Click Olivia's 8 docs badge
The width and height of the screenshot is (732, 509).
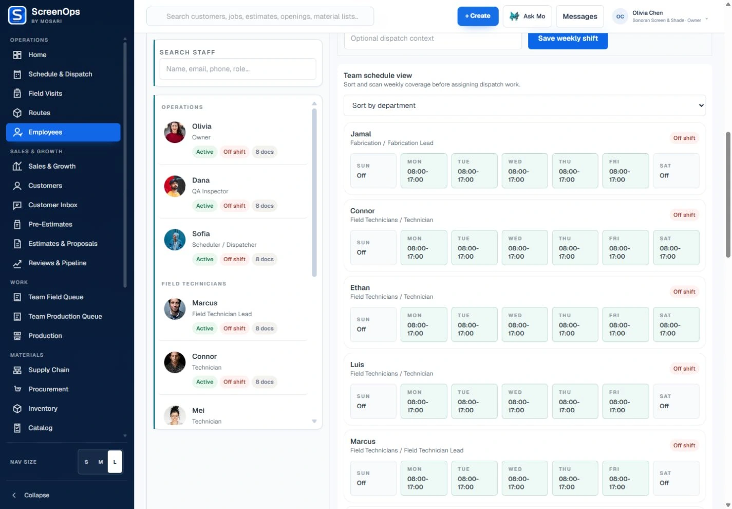pos(265,152)
